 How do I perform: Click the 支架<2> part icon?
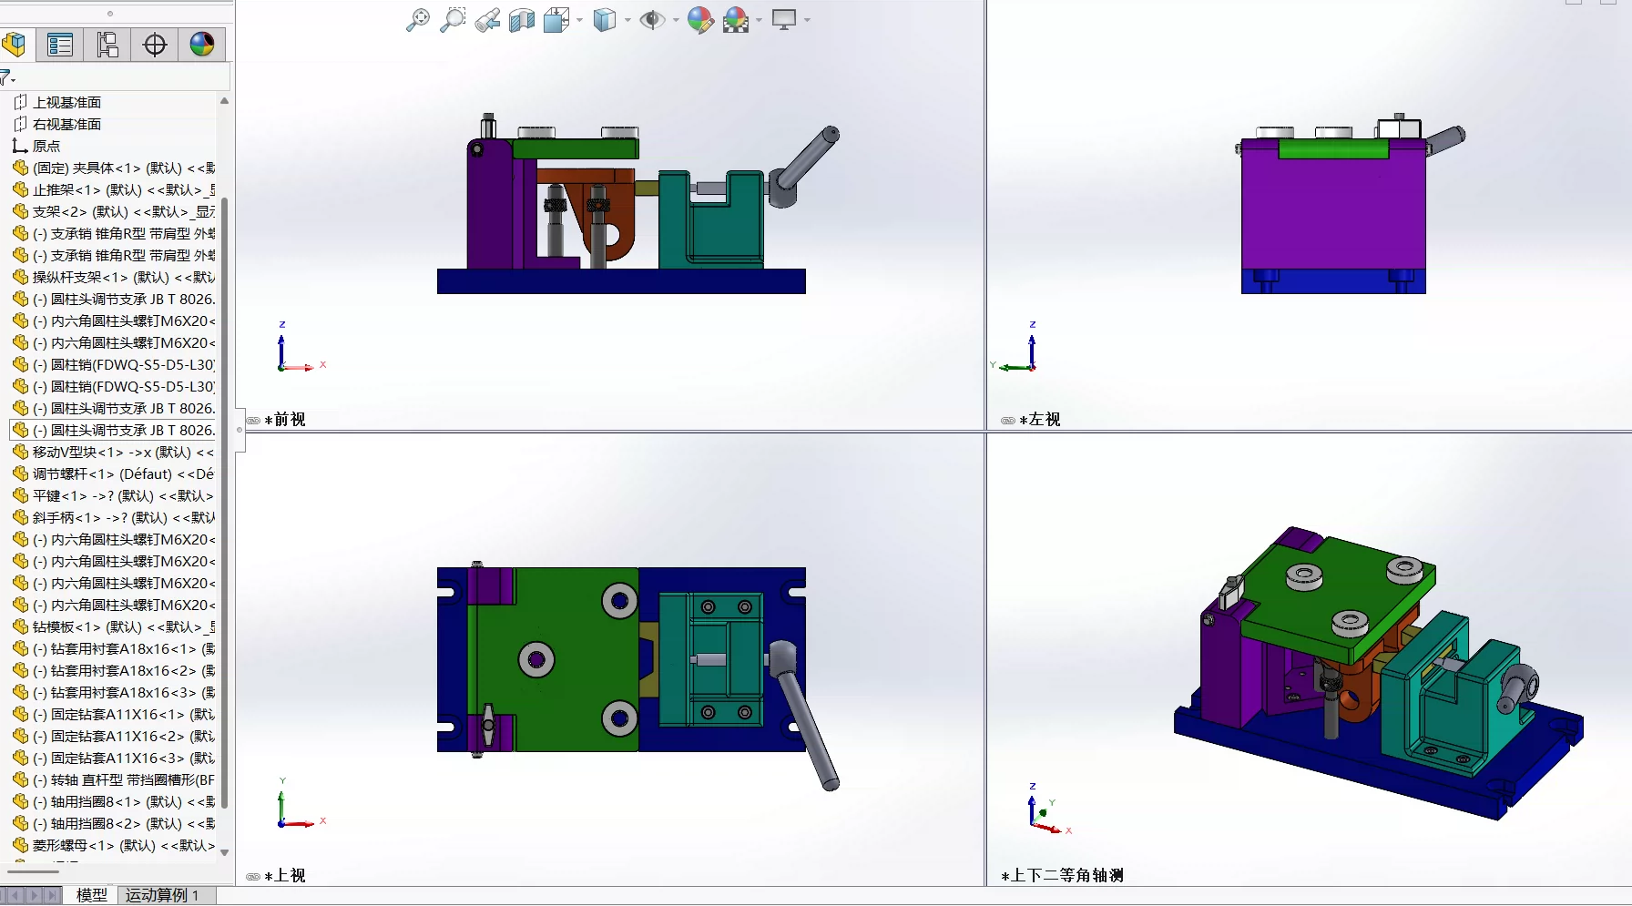21,211
